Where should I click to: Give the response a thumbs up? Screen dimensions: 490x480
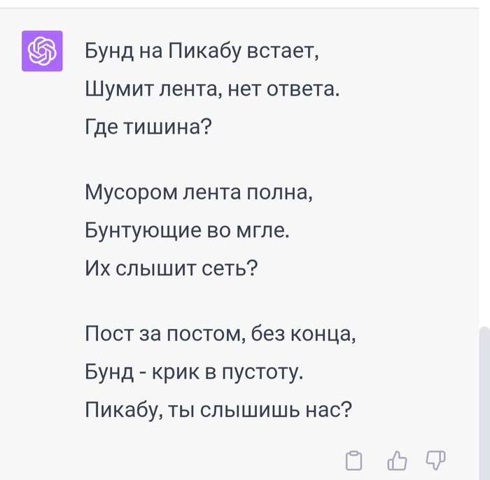[x=397, y=460]
